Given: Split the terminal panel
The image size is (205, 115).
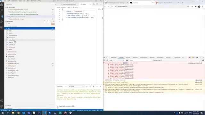Looking at the screenshot, I should (90, 87).
